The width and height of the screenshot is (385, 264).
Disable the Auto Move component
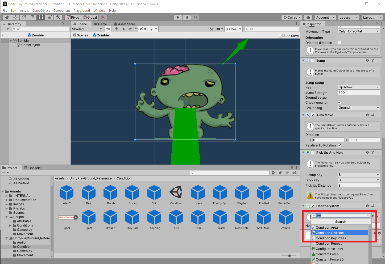[x=313, y=115]
